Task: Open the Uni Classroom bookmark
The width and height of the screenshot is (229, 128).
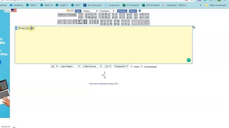Action: (92, 5)
